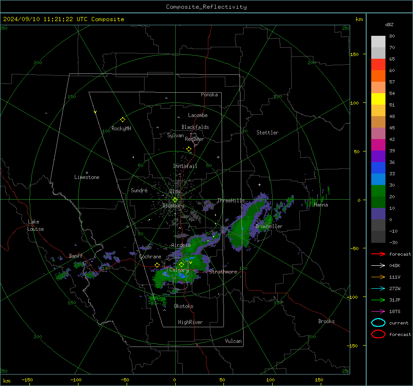Viewport: 413px width, 386px height.
Task: Click the Hanna city label
Action: click(x=321, y=205)
